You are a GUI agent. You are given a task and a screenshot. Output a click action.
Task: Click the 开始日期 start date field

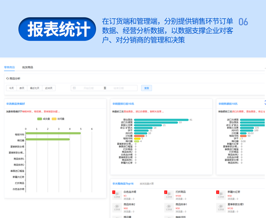coord(89,88)
